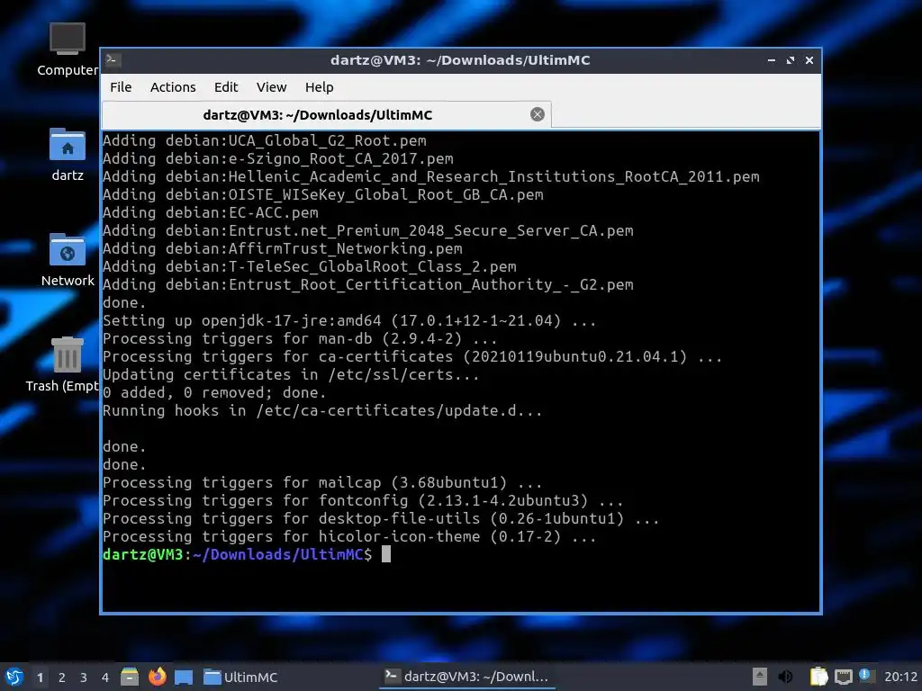Viewport: 922px width, 691px height.
Task: Open the Help menu
Action: pyautogui.click(x=320, y=87)
